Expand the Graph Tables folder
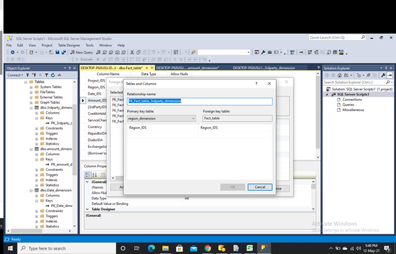Viewport: 396px width, 254px height. 31,102
